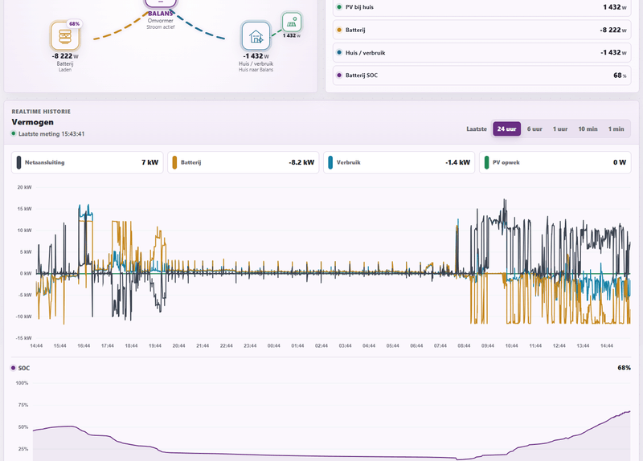Click the Huis naar Balans caption
This screenshot has height=461, width=643.
tap(256, 70)
